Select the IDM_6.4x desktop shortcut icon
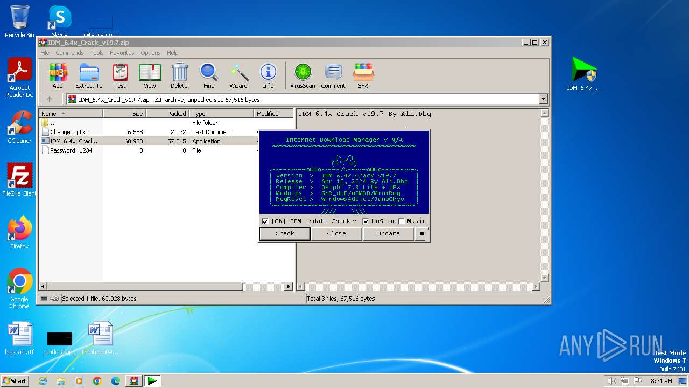This screenshot has width=689, height=388. (x=584, y=74)
